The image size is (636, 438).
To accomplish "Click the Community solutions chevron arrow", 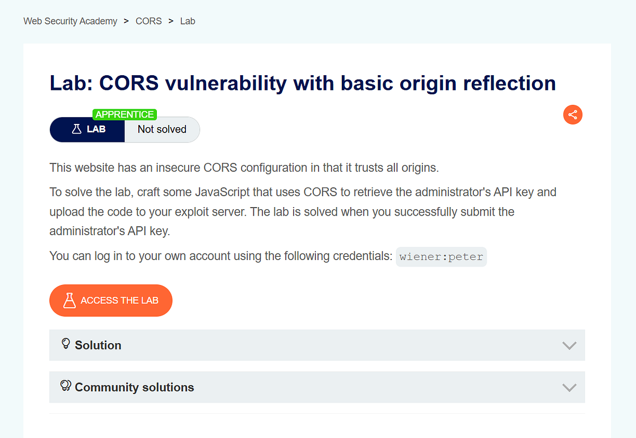I will (569, 387).
